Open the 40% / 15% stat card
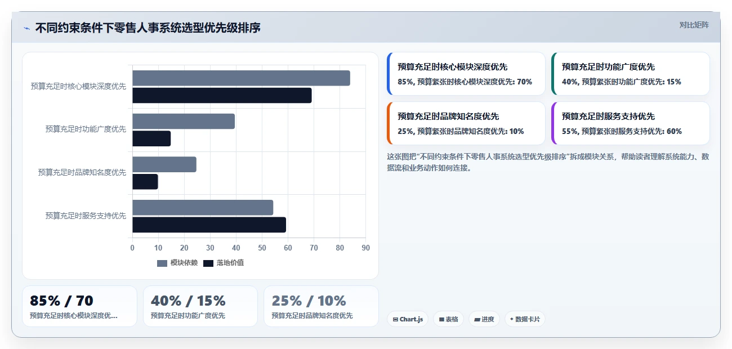732x349 pixels. (200, 306)
